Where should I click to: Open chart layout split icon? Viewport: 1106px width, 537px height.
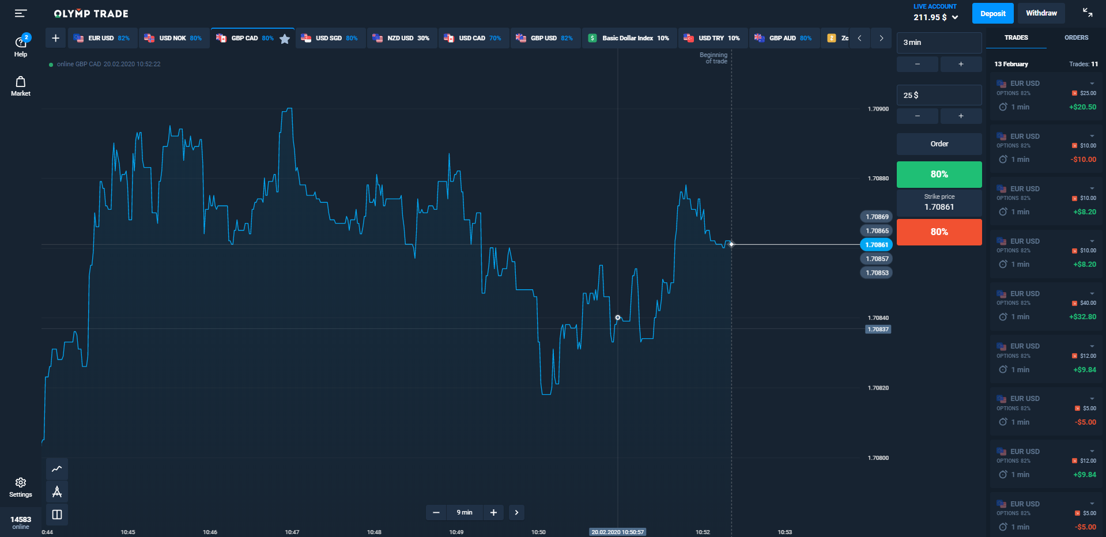pos(57,515)
